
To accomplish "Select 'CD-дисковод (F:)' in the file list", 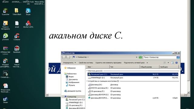I will tap(133, 91).
